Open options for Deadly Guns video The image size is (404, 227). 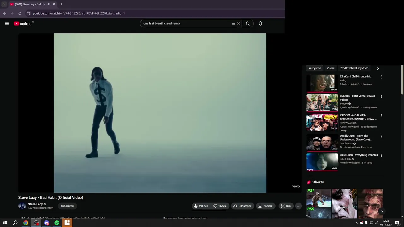click(x=381, y=136)
